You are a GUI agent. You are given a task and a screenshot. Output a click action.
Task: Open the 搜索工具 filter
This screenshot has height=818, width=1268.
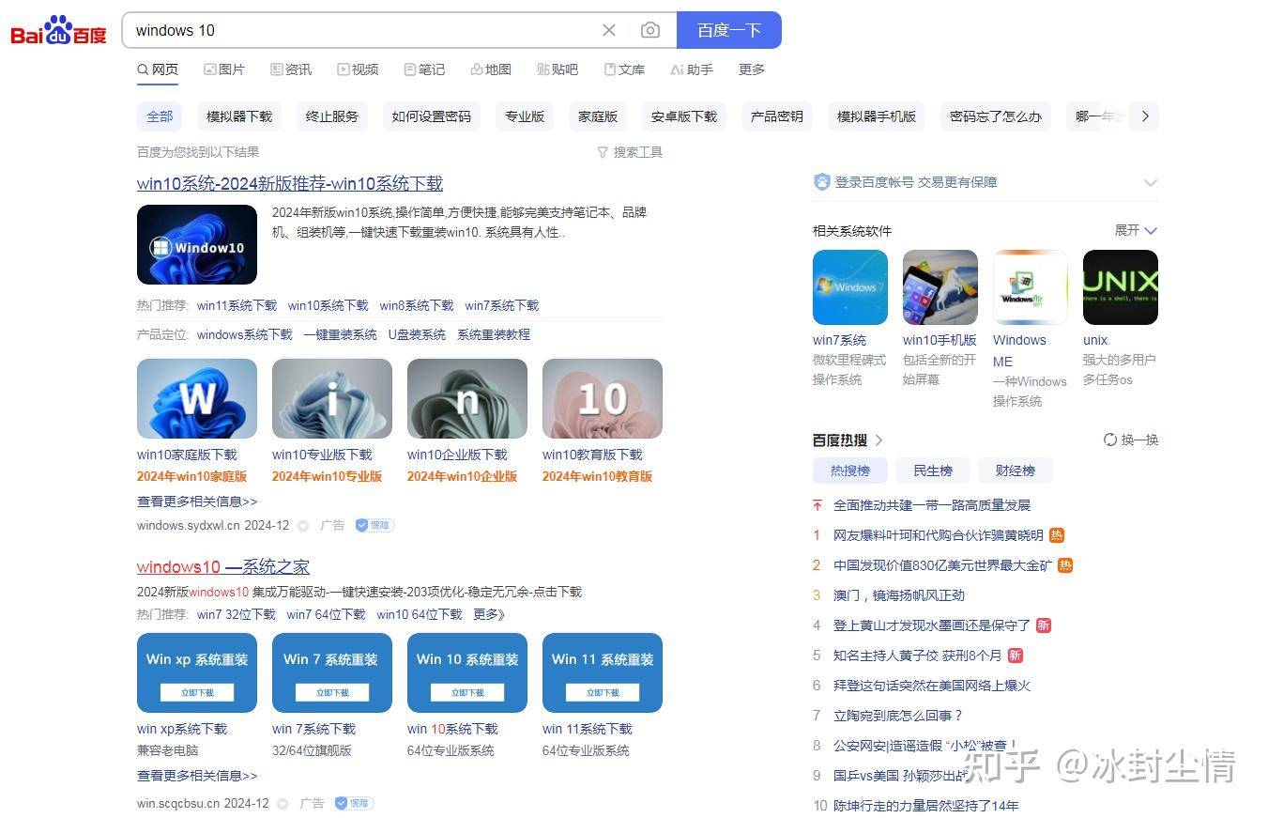coord(630,152)
